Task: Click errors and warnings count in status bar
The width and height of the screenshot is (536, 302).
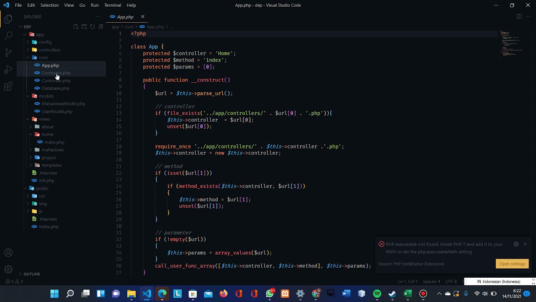Action: tap(14, 281)
